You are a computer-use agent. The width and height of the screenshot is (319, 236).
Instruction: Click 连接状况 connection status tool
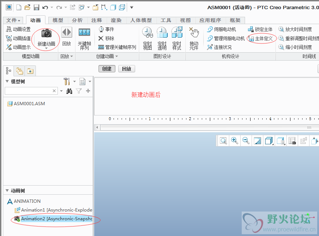click(x=219, y=47)
